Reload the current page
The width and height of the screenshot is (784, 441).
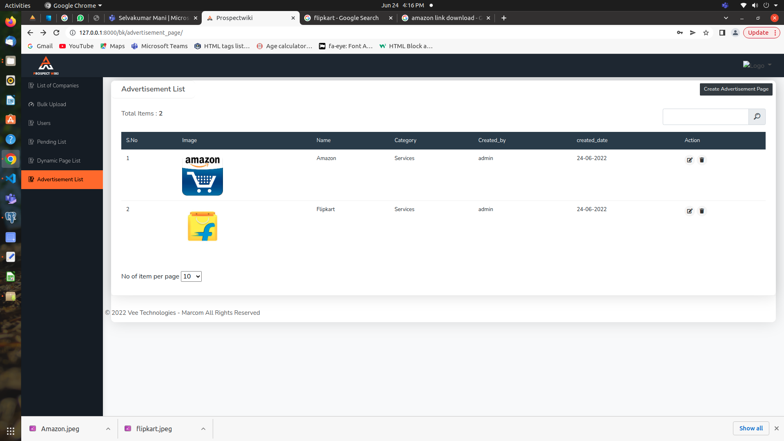[56, 33]
